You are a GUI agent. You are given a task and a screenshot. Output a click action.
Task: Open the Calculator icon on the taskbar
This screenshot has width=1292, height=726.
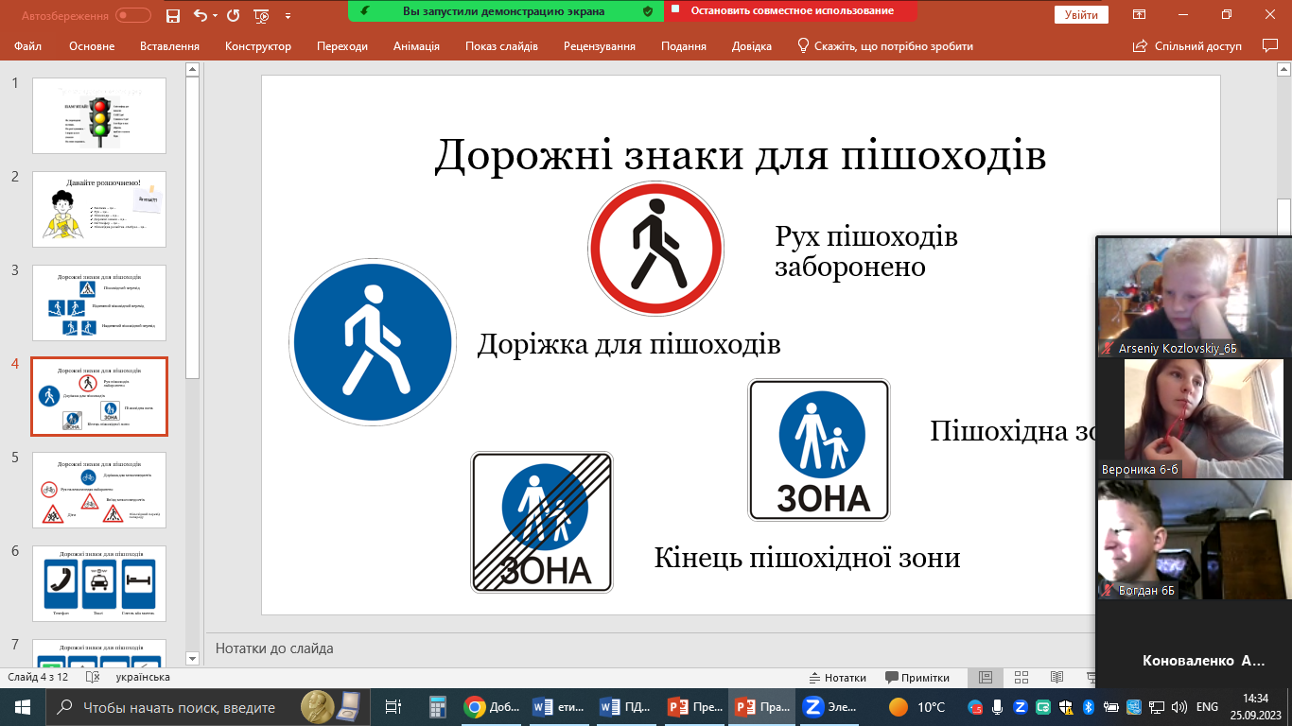pos(437,707)
